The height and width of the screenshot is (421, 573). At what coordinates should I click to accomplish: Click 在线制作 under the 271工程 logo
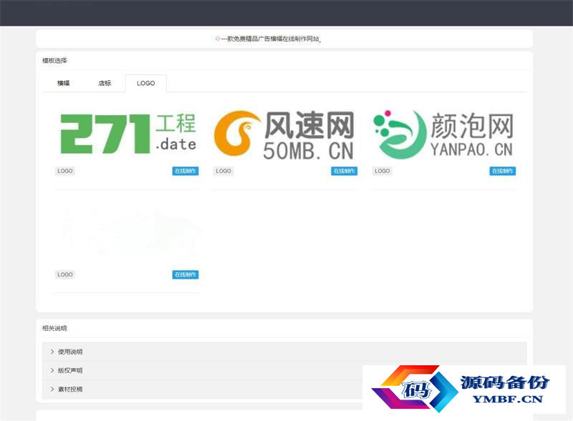pos(186,171)
